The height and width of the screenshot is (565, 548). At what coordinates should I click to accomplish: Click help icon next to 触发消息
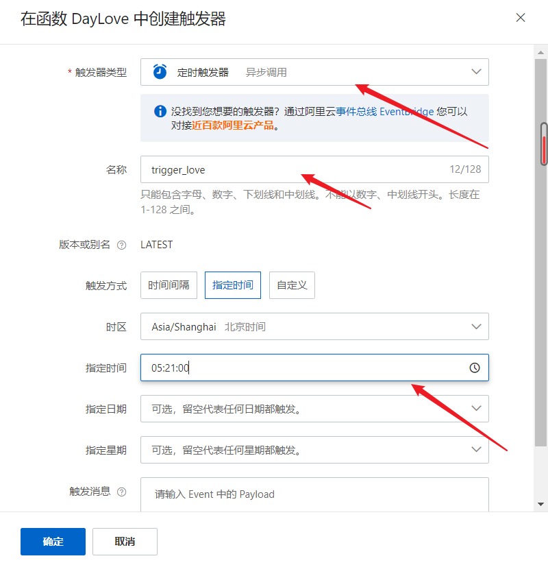coord(122,492)
